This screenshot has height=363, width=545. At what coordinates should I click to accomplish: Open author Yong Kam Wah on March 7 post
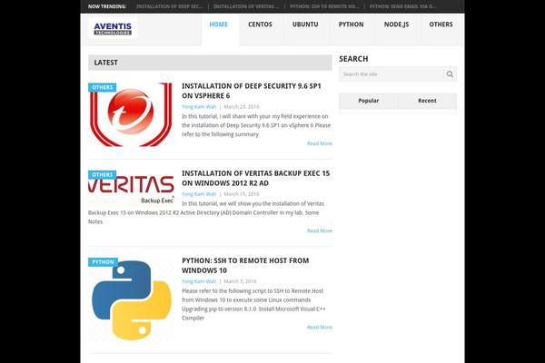tap(199, 281)
